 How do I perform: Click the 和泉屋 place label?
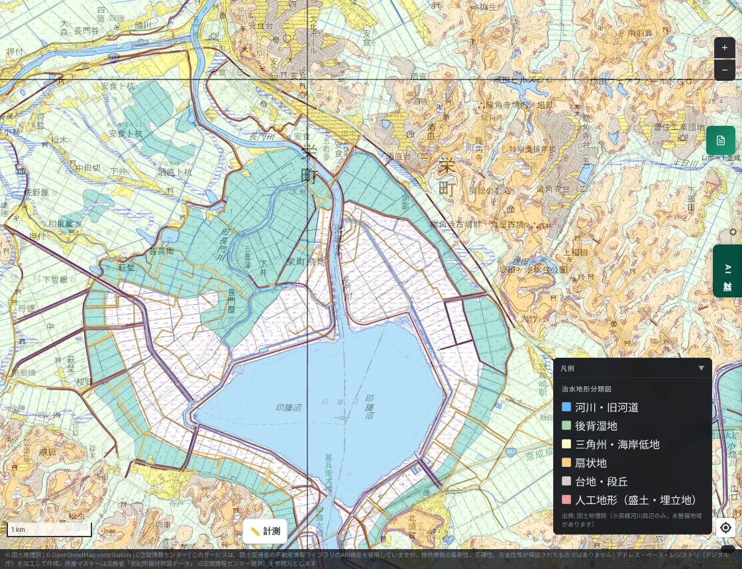pos(61,223)
